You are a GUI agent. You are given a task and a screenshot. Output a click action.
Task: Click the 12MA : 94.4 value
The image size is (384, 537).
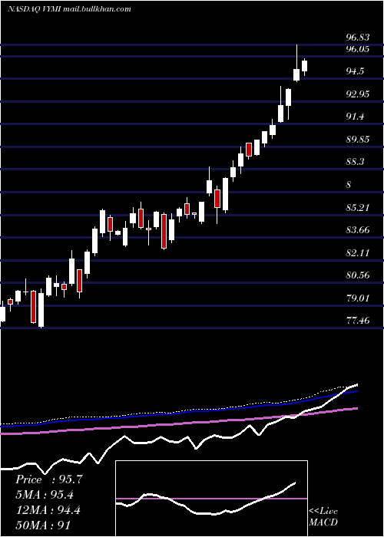coord(48,510)
